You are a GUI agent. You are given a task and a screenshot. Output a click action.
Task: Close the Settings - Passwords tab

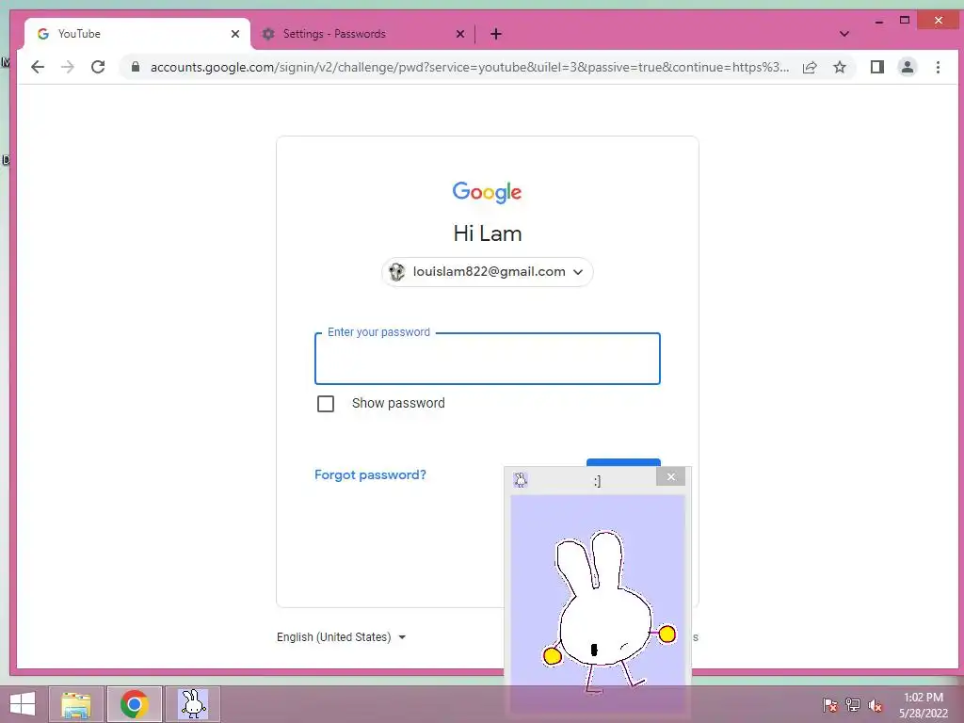(459, 34)
